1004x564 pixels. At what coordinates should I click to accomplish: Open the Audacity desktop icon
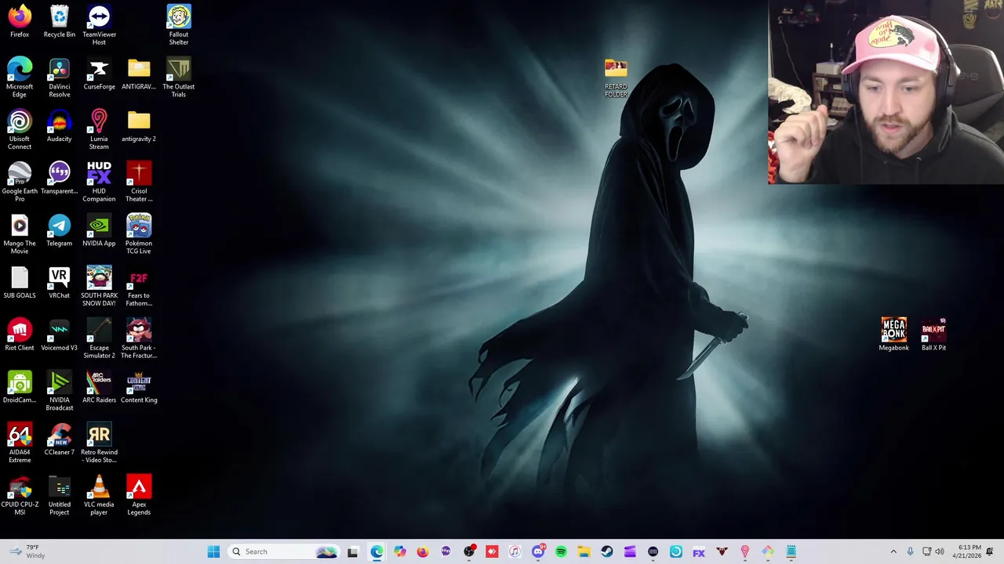[x=60, y=125]
